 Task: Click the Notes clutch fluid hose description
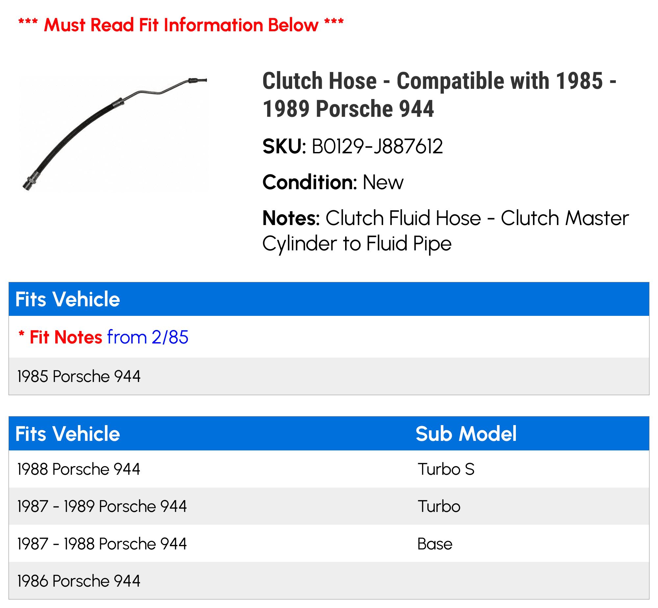[x=445, y=231]
